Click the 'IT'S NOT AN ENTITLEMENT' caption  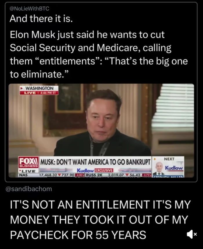[100, 220]
